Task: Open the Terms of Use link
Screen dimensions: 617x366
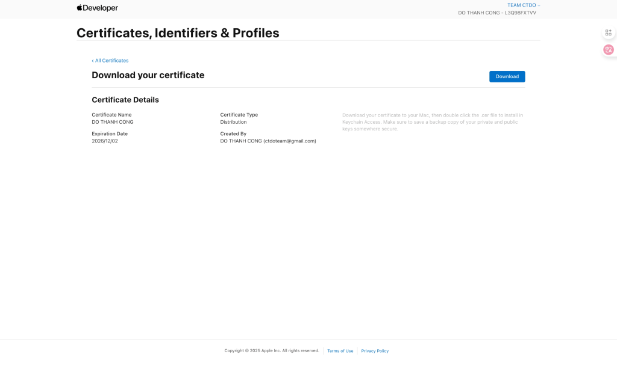Action: tap(340, 351)
